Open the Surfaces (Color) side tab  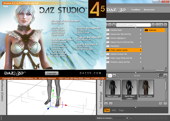coord(2,90)
